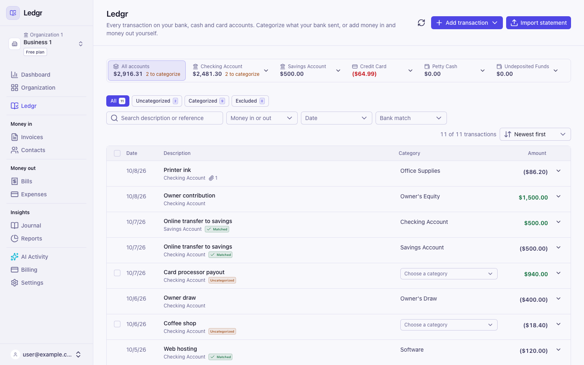
Task: Switch to the Uncategorized tab
Action: tap(157, 101)
